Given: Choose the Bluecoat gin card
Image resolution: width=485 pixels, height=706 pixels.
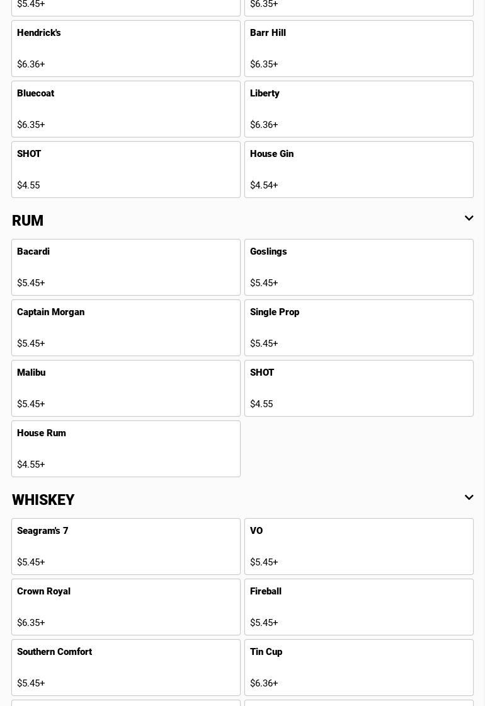Looking at the screenshot, I should [126, 109].
